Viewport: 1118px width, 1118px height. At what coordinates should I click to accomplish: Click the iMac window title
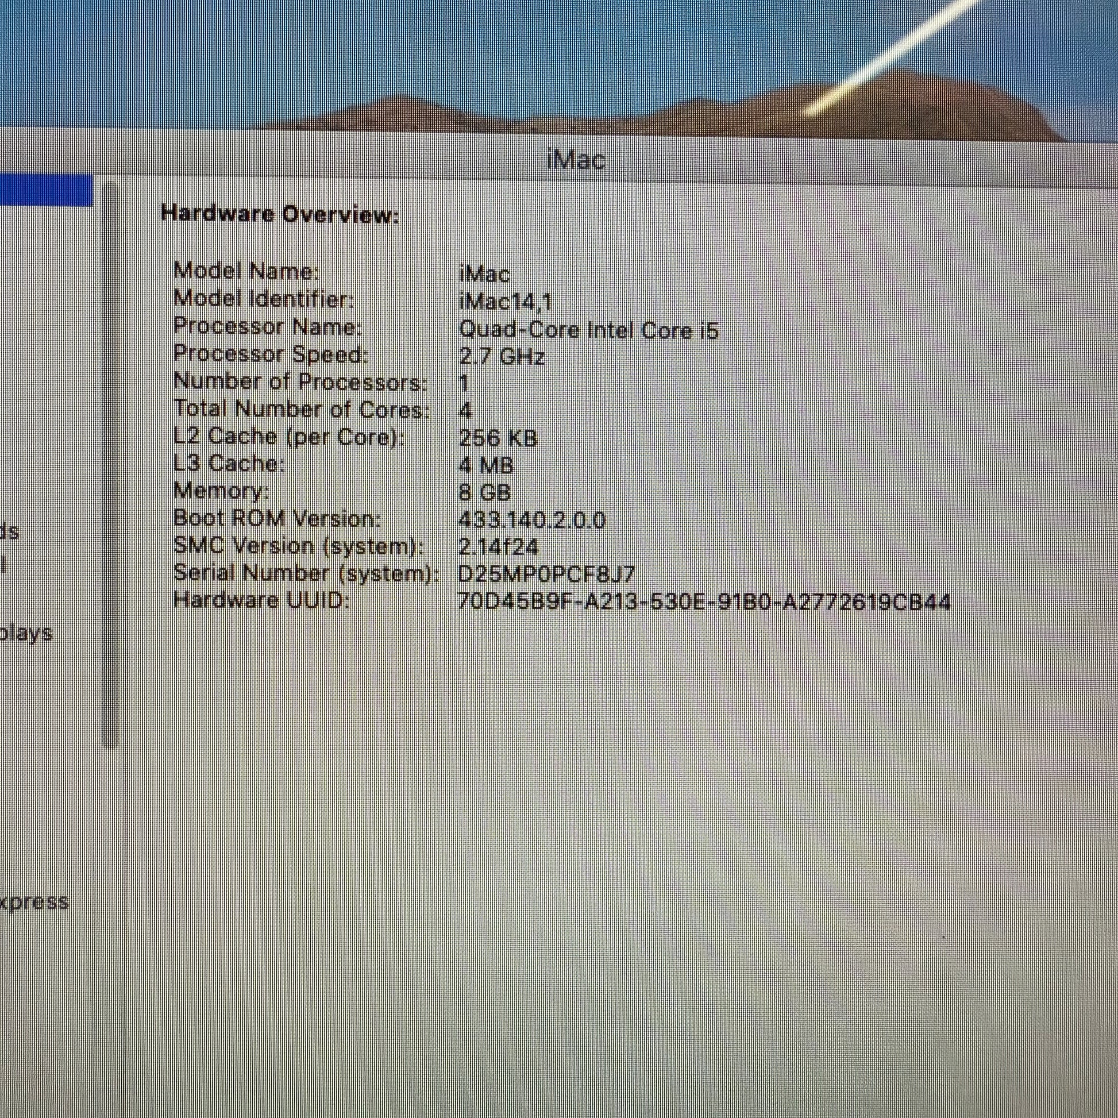(x=576, y=159)
